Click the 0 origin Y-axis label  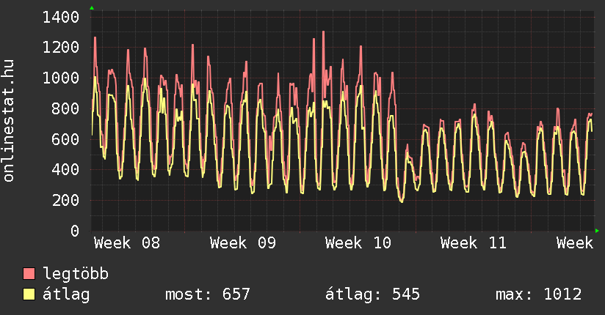(x=75, y=231)
